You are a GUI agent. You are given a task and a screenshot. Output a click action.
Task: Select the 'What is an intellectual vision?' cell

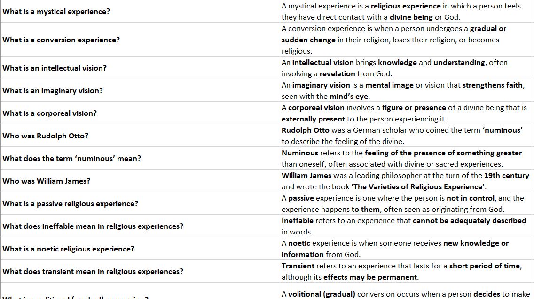(55, 68)
